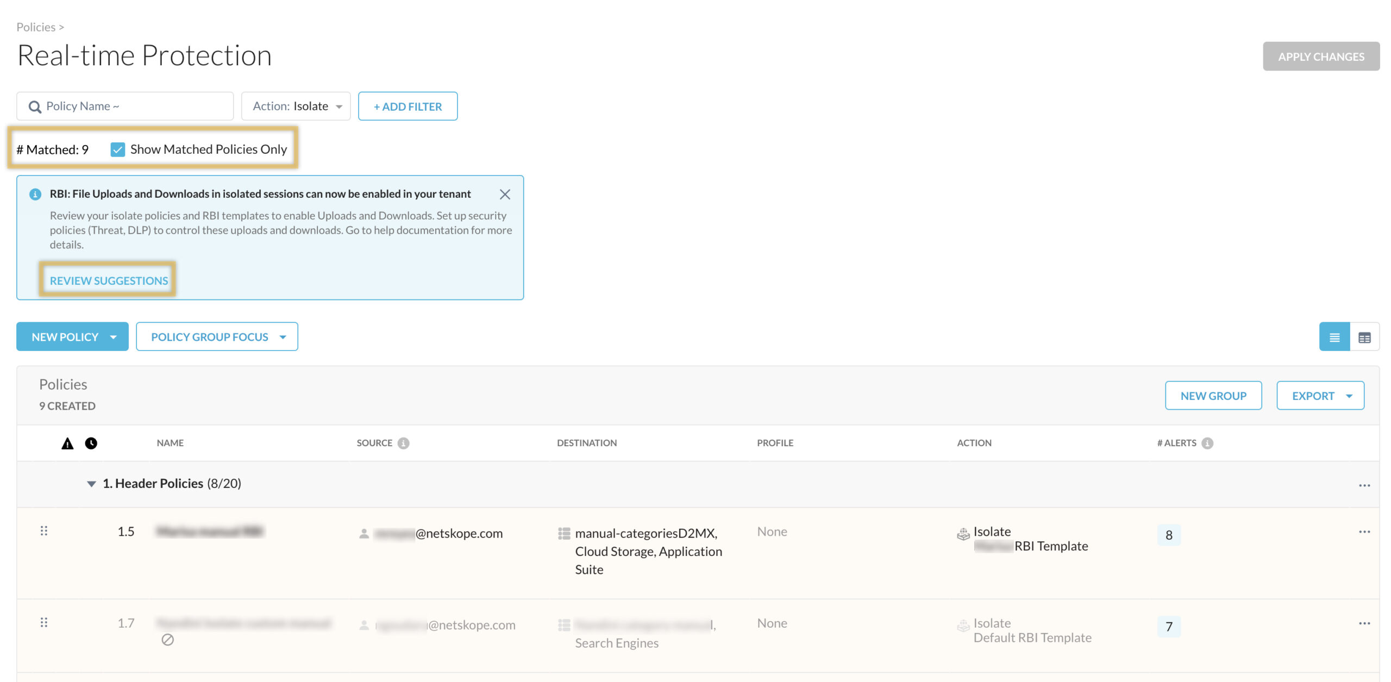Expand the Policy Group Focus dropdown
This screenshot has height=682, width=1391.
point(217,337)
